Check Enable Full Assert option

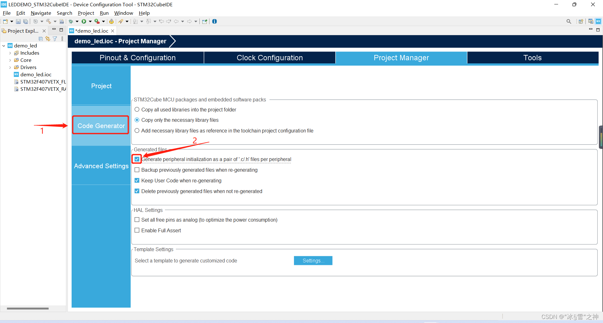click(x=137, y=230)
